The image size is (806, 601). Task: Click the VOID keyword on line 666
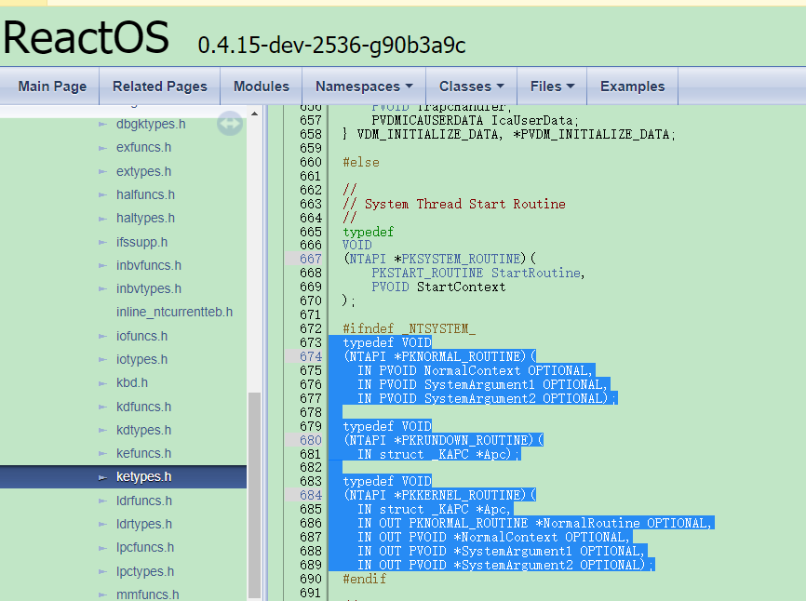click(356, 245)
